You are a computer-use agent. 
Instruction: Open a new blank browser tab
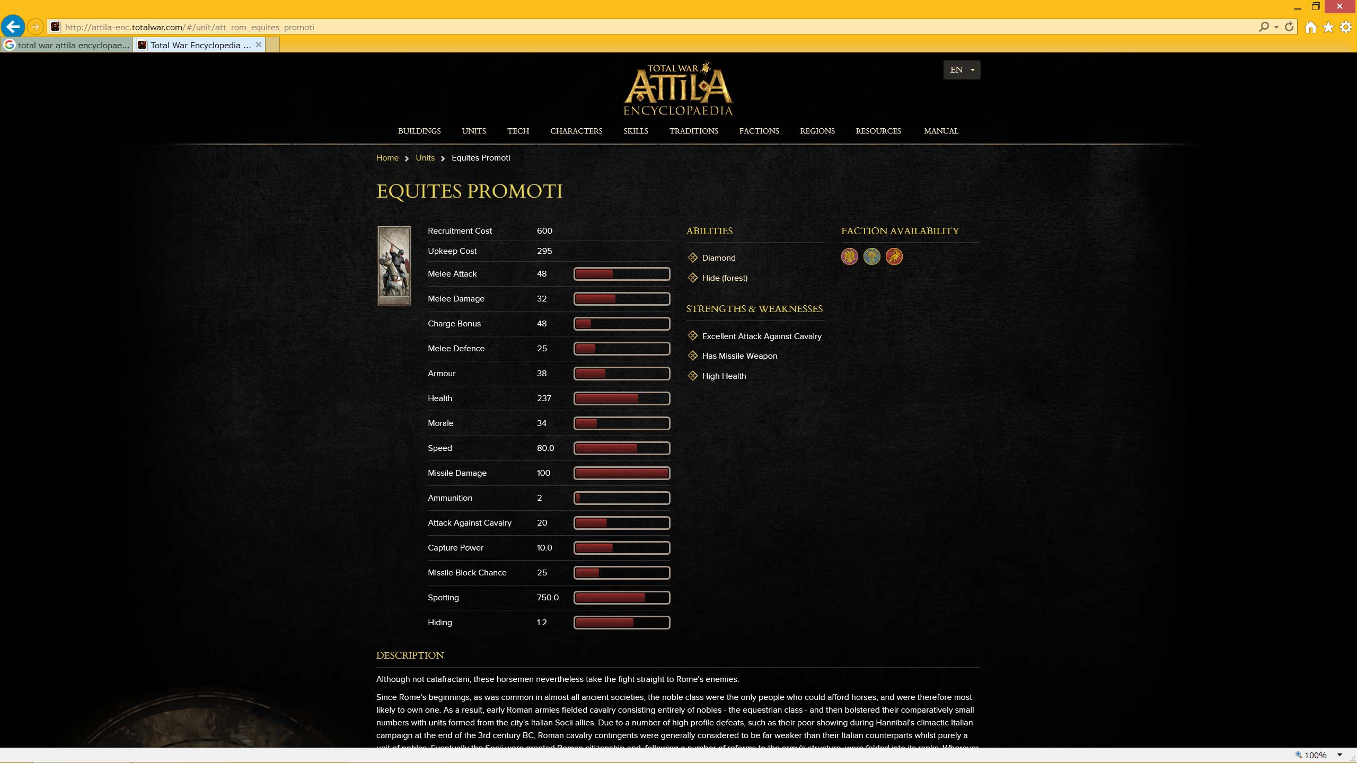pos(272,45)
